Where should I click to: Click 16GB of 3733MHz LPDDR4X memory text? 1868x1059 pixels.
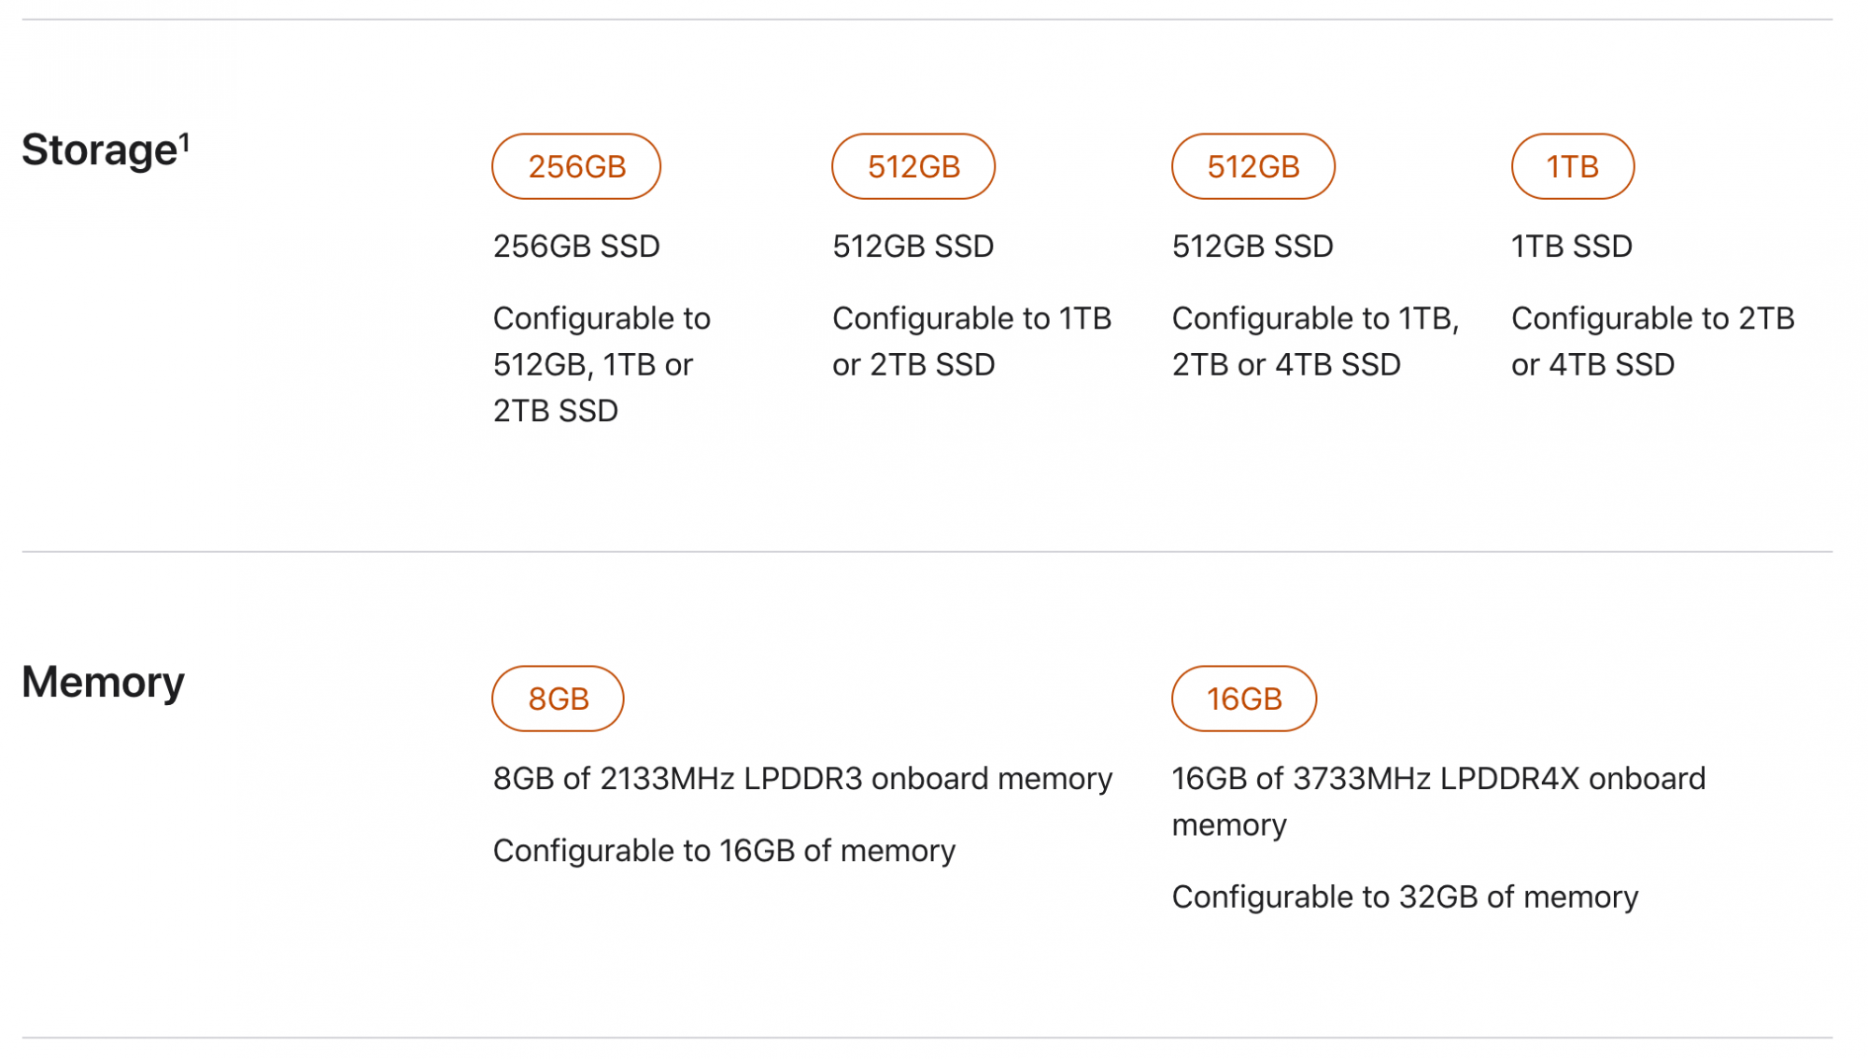pyautogui.click(x=1438, y=801)
